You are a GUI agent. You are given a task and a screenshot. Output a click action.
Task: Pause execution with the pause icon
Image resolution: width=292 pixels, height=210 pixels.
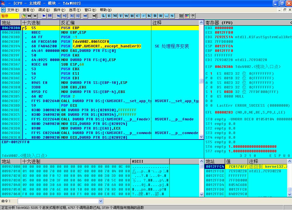(50, 16)
